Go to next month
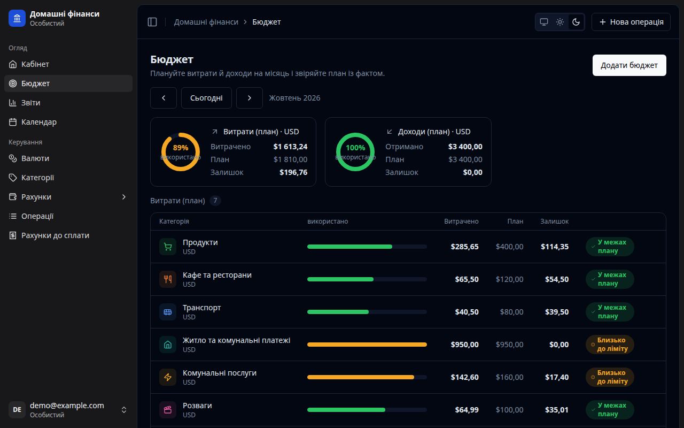 pos(250,98)
